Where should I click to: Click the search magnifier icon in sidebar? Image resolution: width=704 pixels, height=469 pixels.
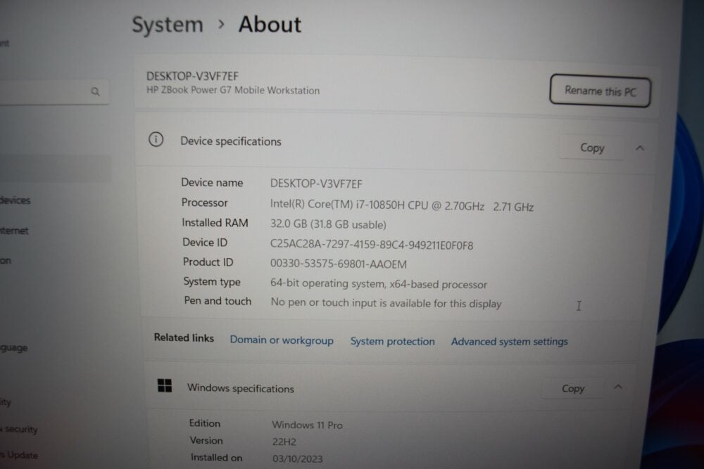pos(95,91)
